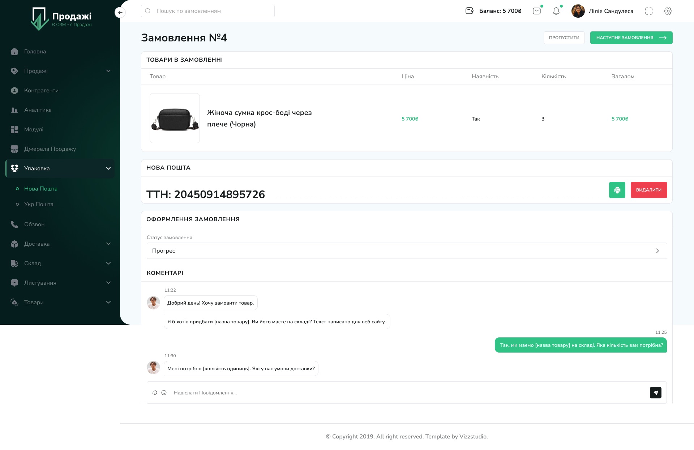Screen dimensions: 694x450
Task: Click Лілія Сандулеса avatar photo
Action: 578,11
